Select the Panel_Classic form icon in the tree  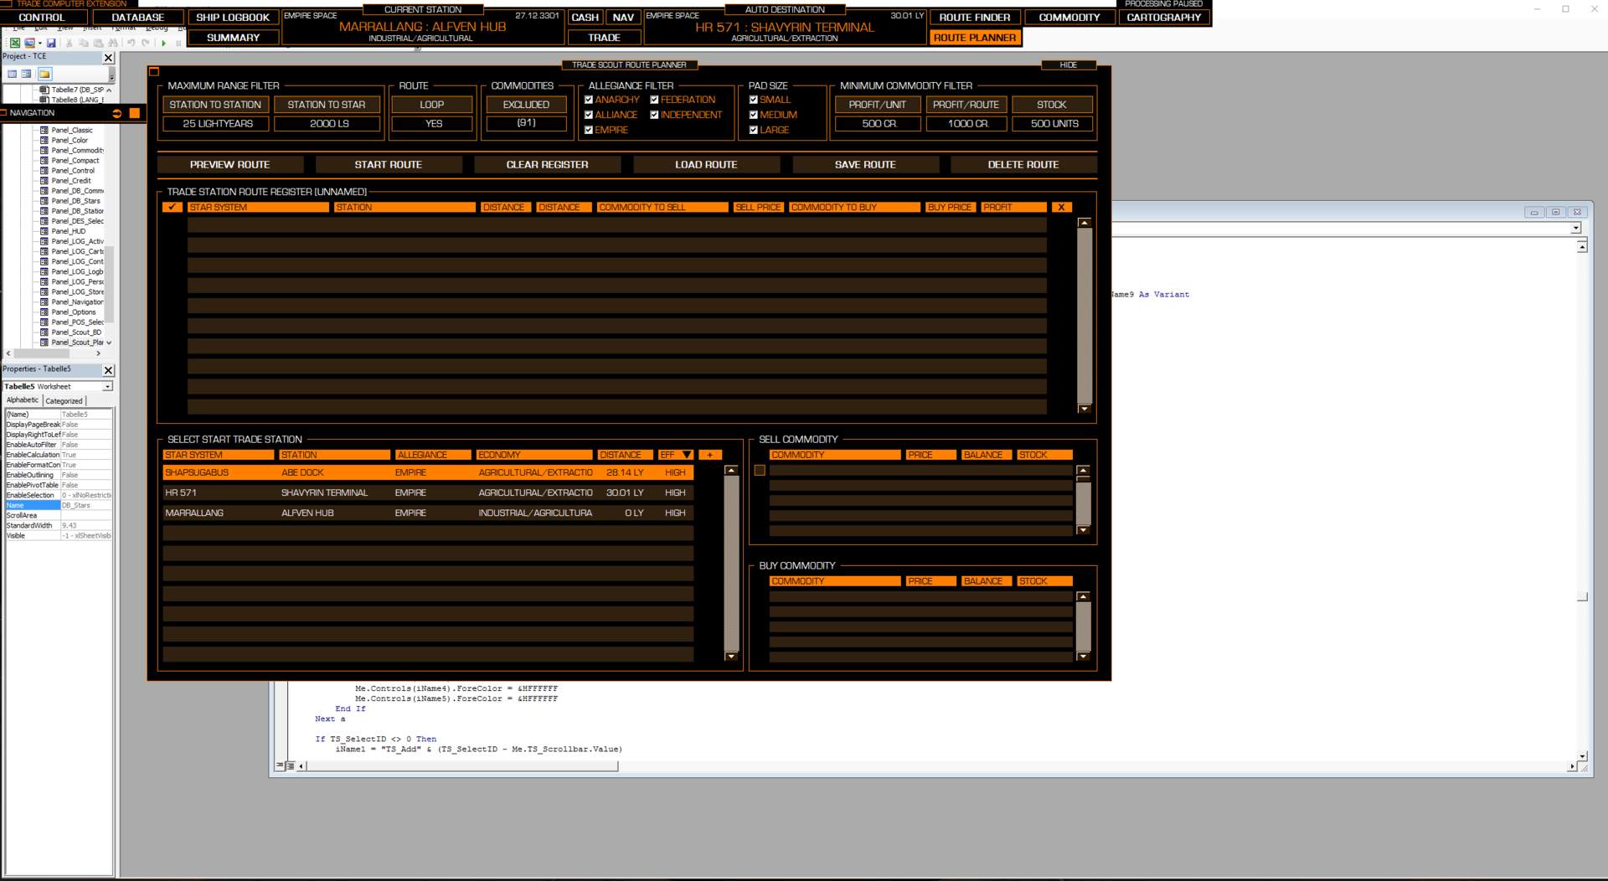pos(44,130)
